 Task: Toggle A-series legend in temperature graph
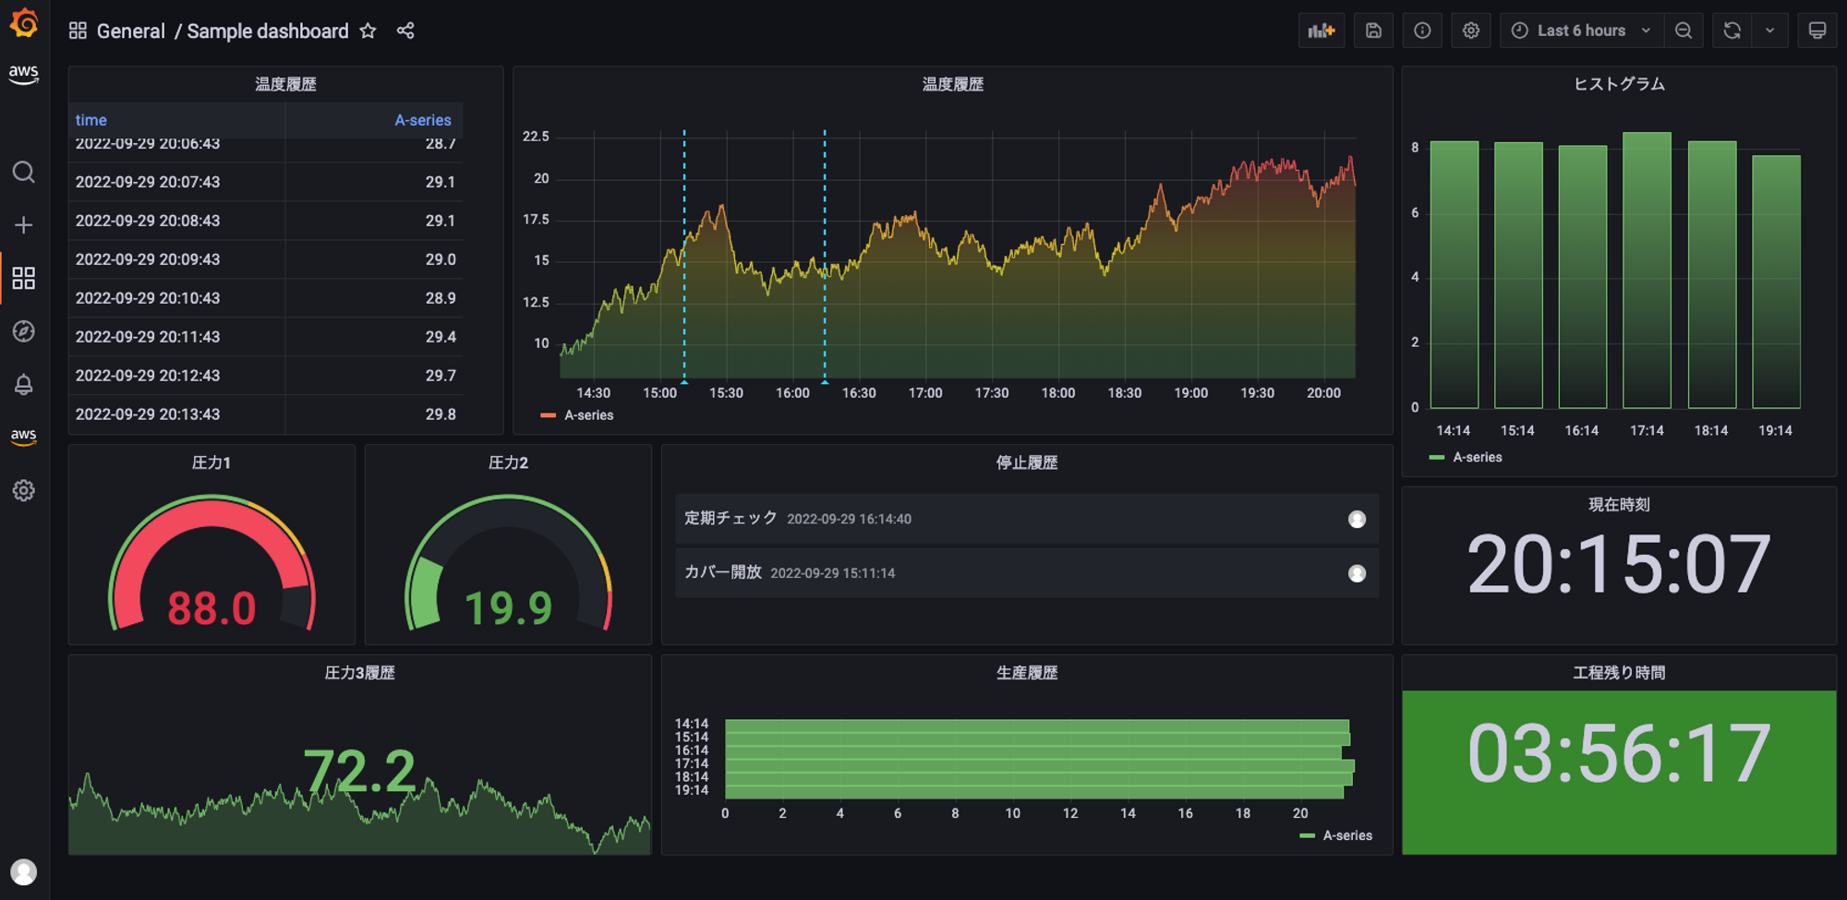[588, 415]
